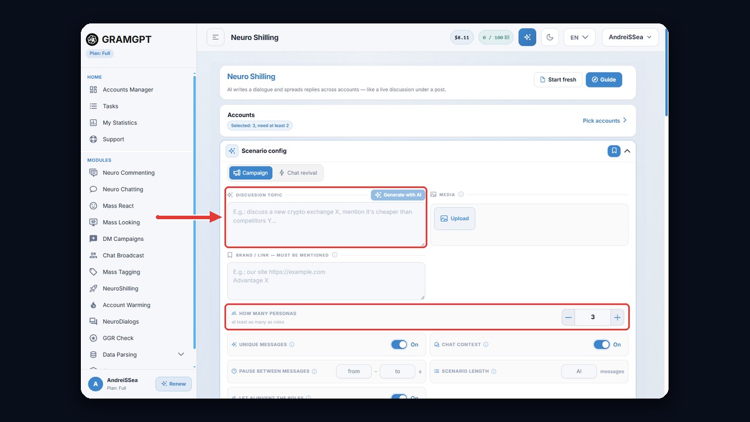Click the media Upload button

[455, 219]
